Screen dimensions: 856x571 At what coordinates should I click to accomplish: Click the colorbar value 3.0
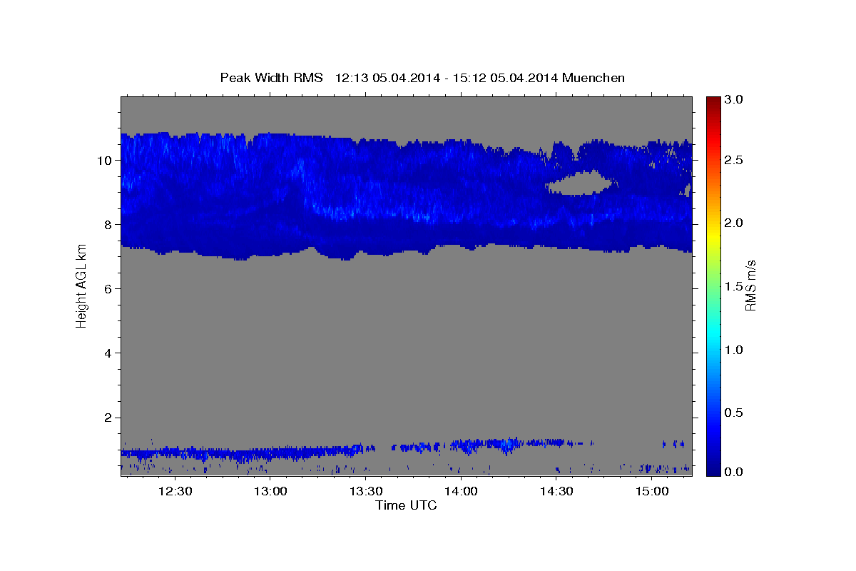[735, 99]
